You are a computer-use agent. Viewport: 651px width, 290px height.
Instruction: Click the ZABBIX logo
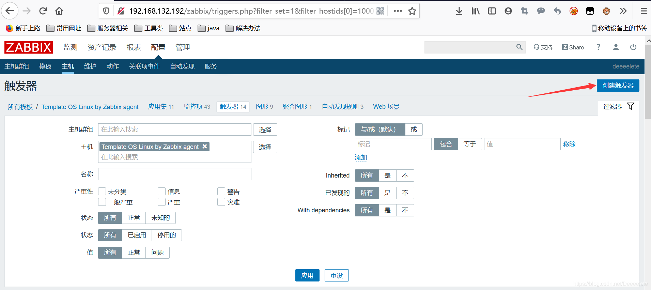point(29,47)
